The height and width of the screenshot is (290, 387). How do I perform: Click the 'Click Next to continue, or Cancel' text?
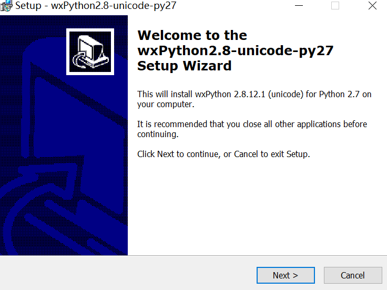click(223, 154)
